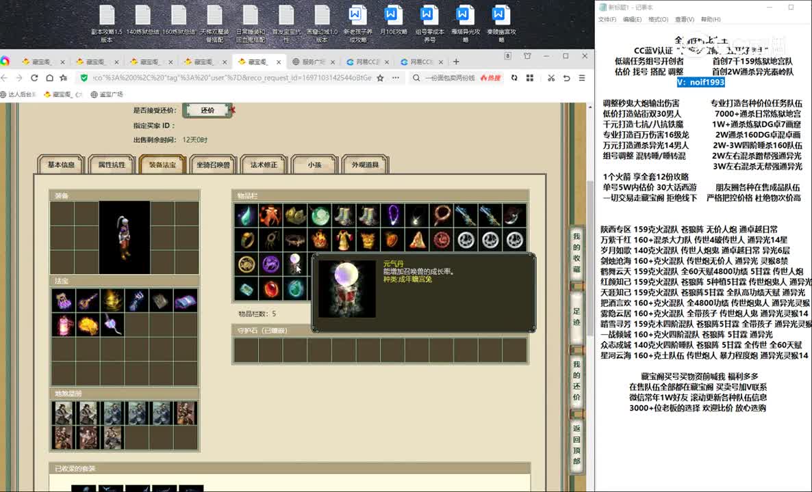Switch to the 基本信息 tab
The height and width of the screenshot is (492, 812).
(61, 165)
